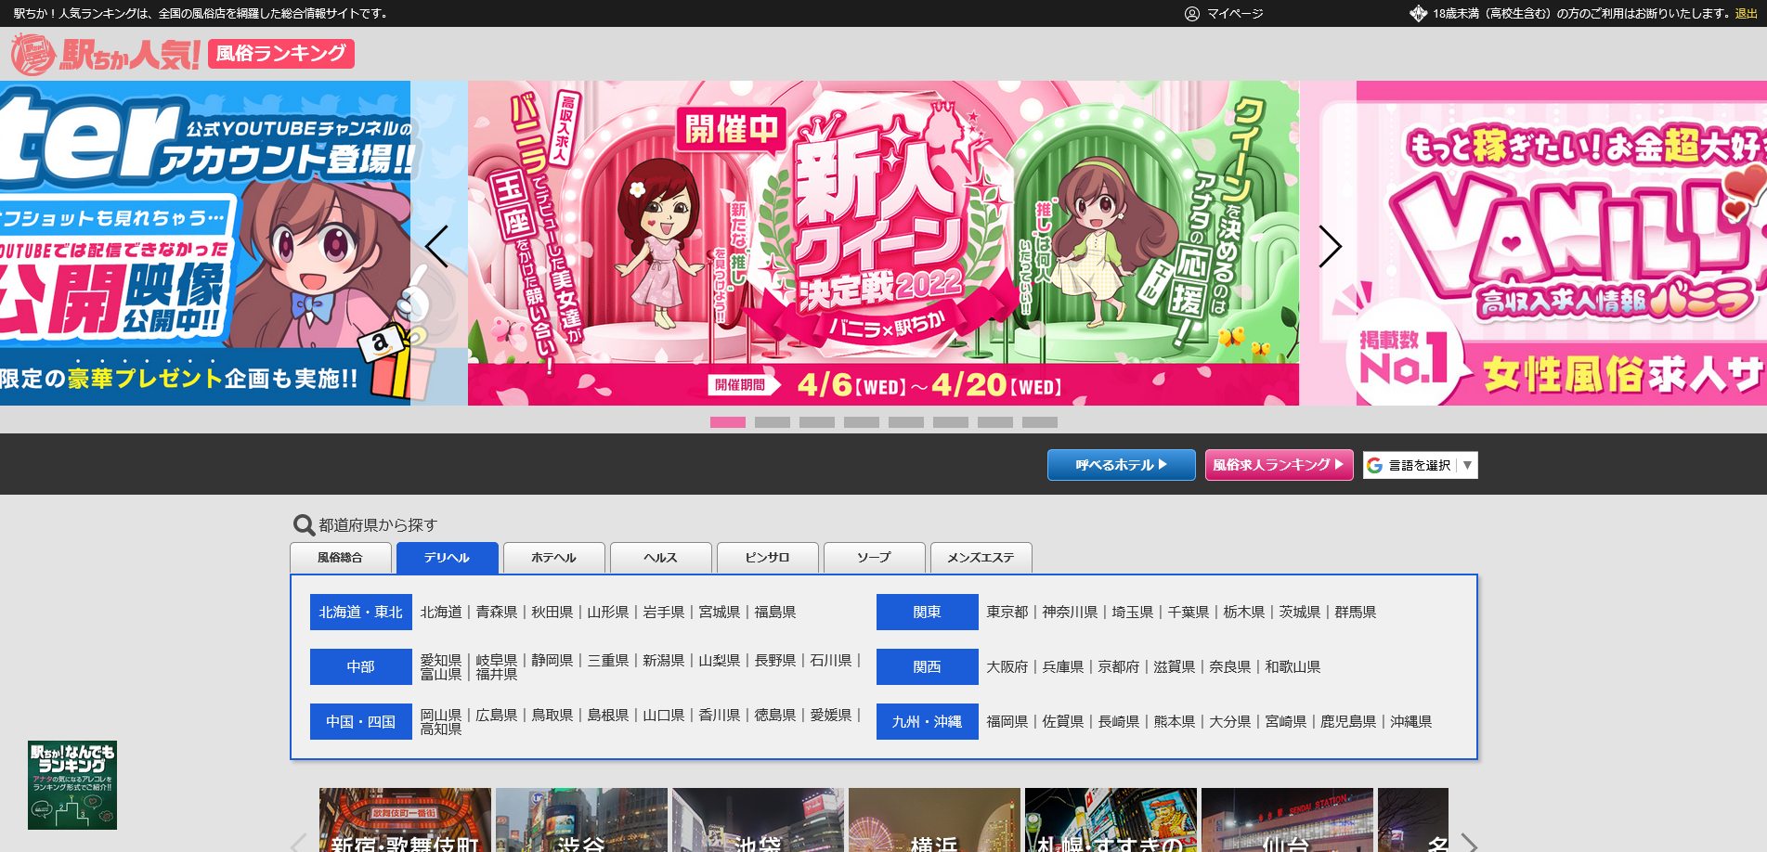Open 札幌・すすきの area thumbnail

pos(1111,820)
